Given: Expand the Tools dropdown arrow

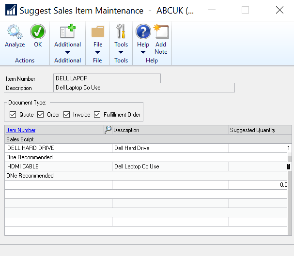Looking at the screenshot, I should [121, 52].
